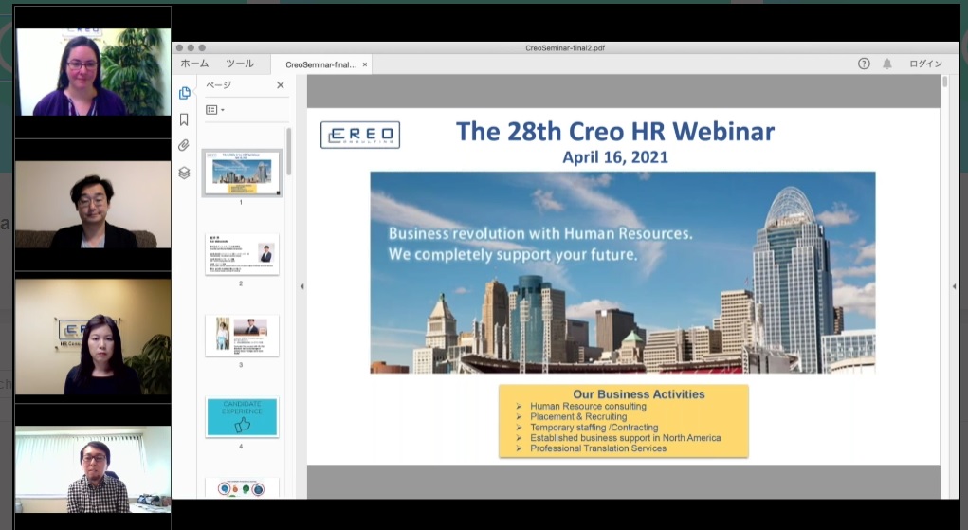
Task: Switch to the ツール tab
Action: (x=240, y=64)
